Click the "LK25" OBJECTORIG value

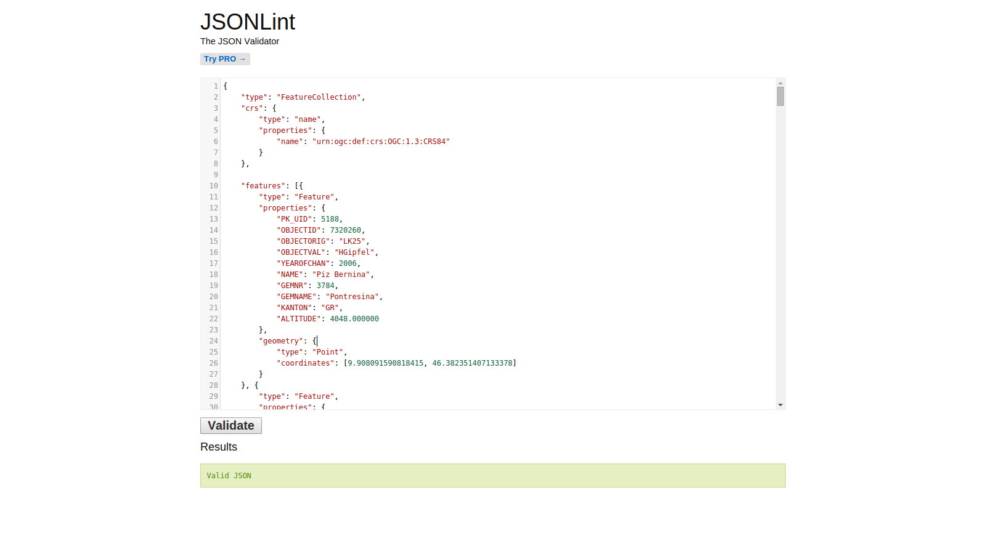tap(352, 241)
